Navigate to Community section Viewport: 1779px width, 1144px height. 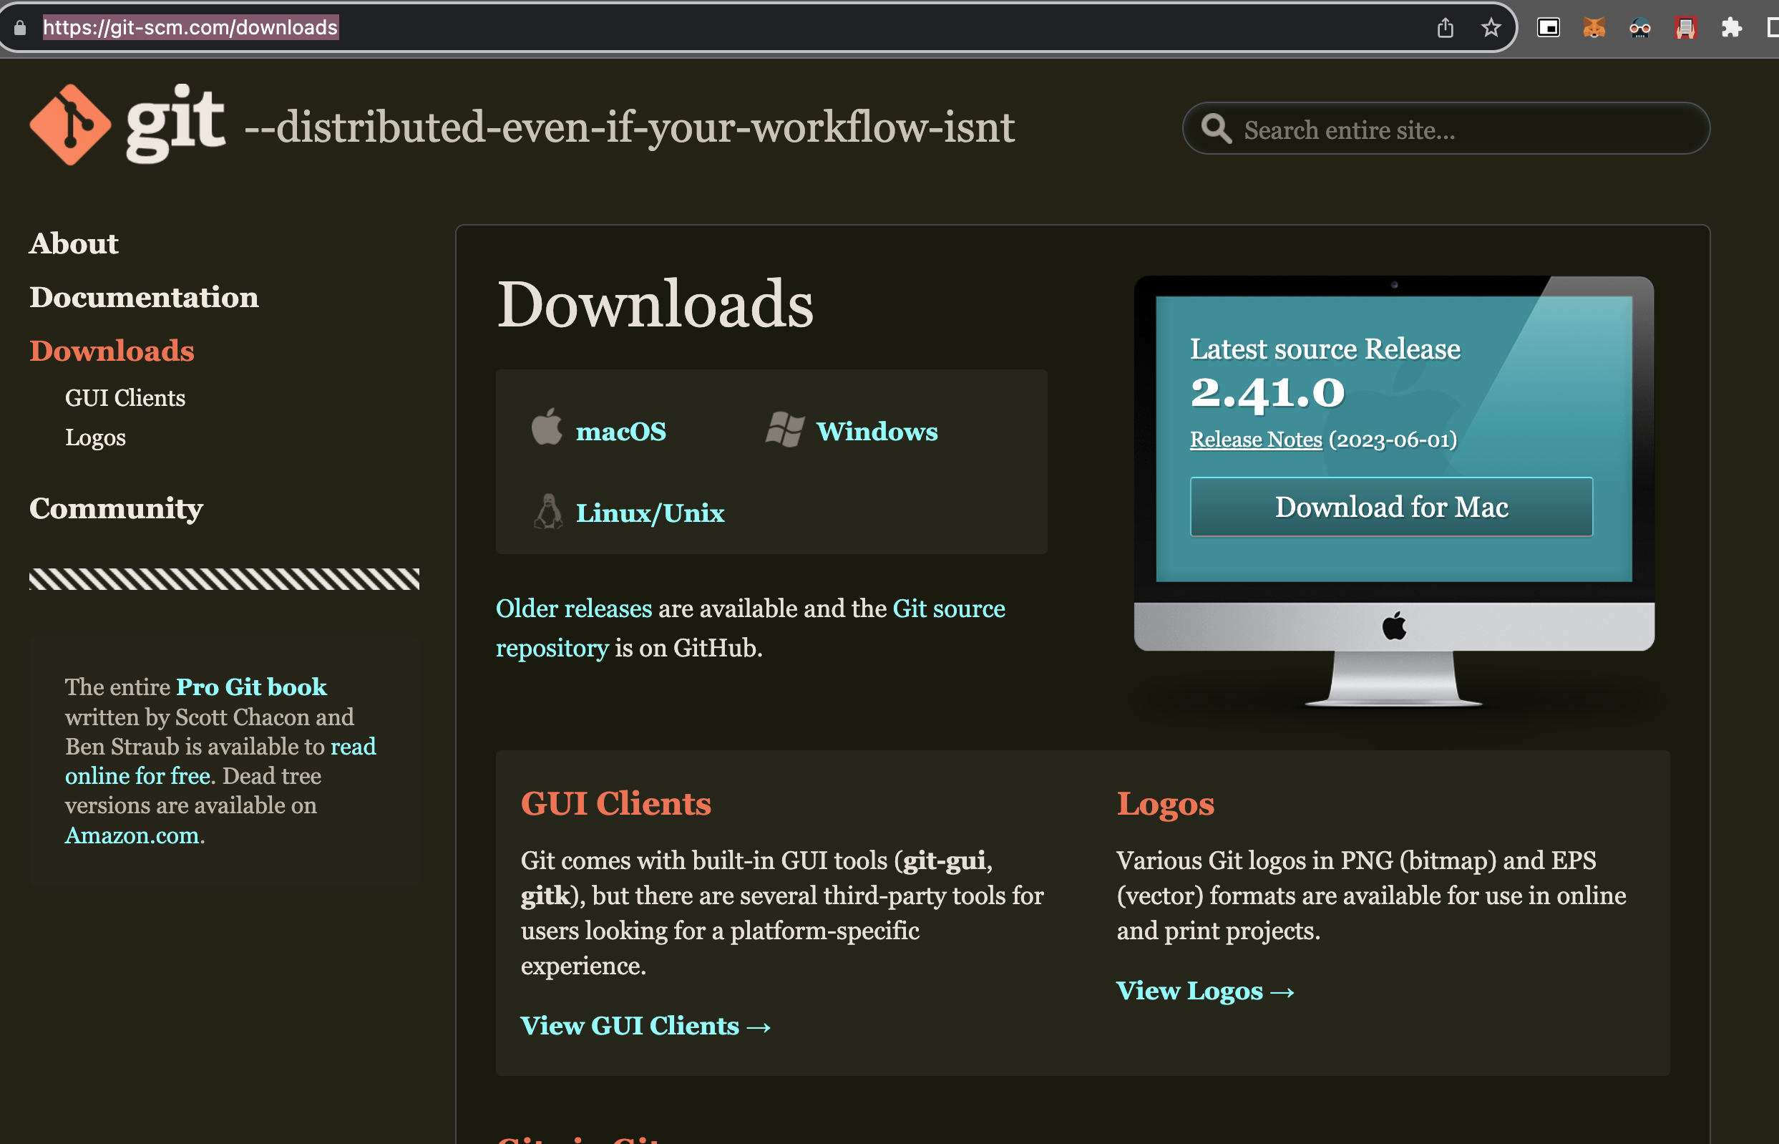tap(117, 509)
